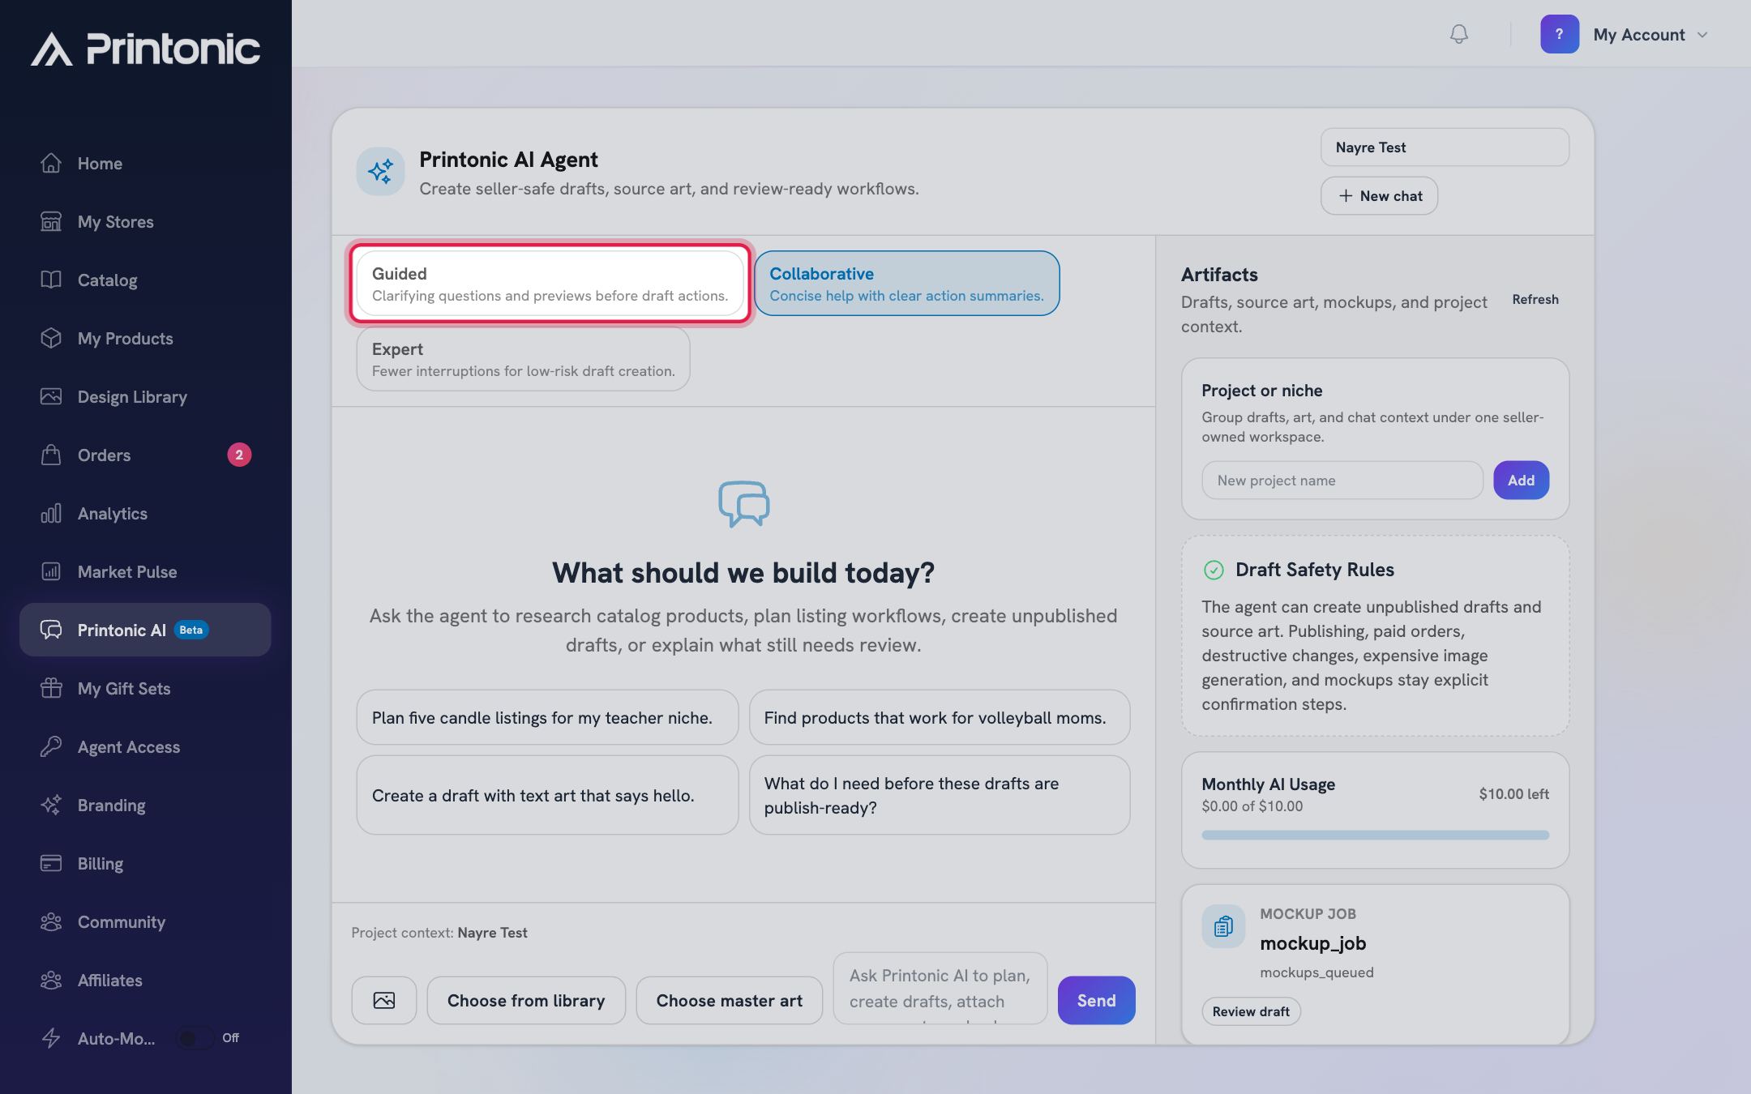
Task: Review draft for mockup_job
Action: pyautogui.click(x=1251, y=1011)
